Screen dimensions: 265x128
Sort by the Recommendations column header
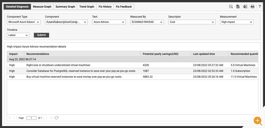[82, 54]
